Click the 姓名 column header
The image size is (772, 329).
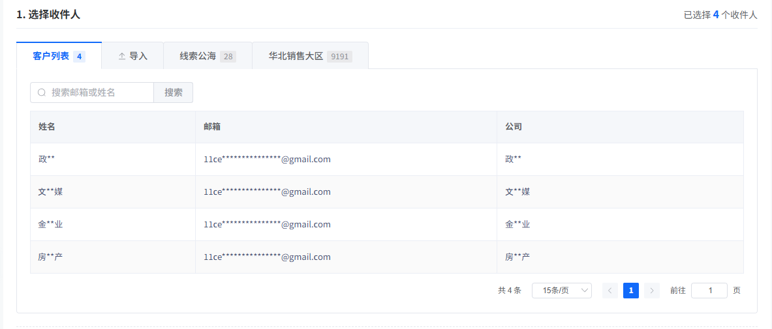coord(47,127)
